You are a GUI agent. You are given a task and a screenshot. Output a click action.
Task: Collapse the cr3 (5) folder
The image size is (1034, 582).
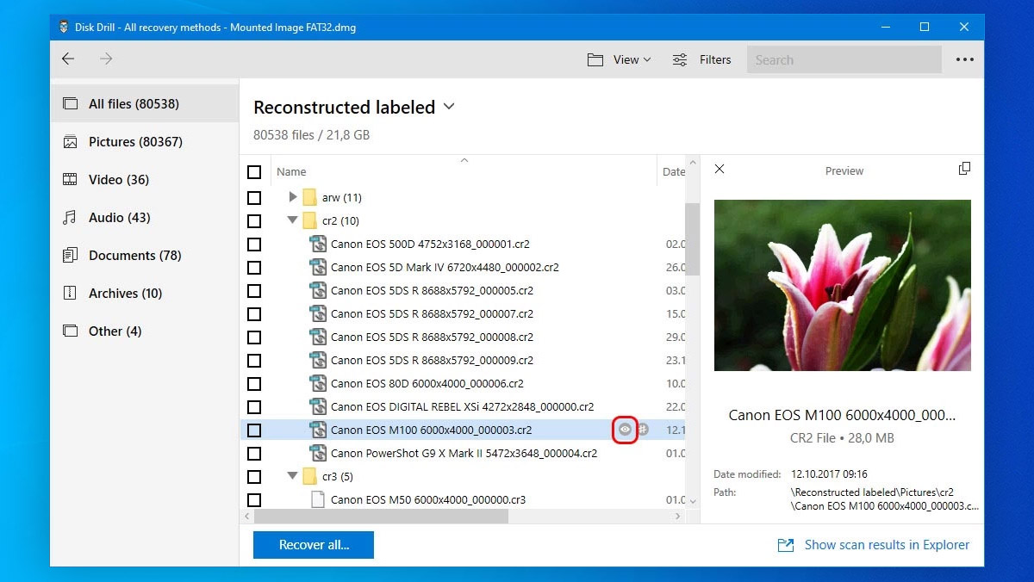tap(293, 477)
